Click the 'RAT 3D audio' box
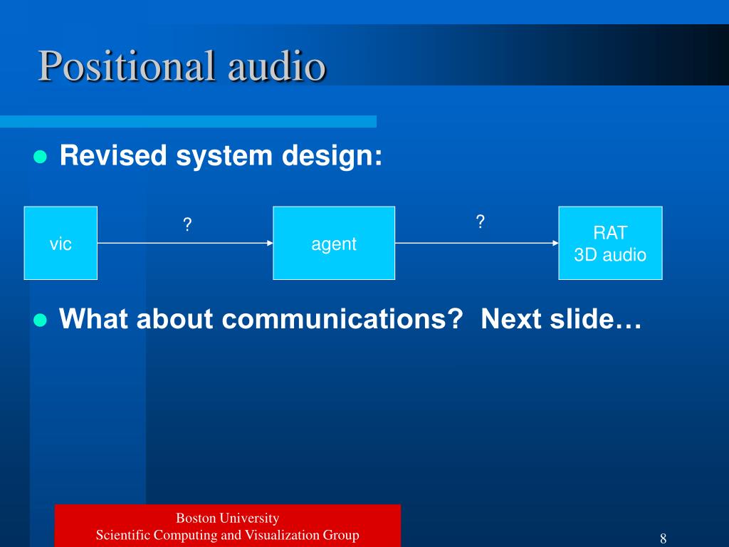Image resolution: width=729 pixels, height=547 pixels. pos(610,244)
